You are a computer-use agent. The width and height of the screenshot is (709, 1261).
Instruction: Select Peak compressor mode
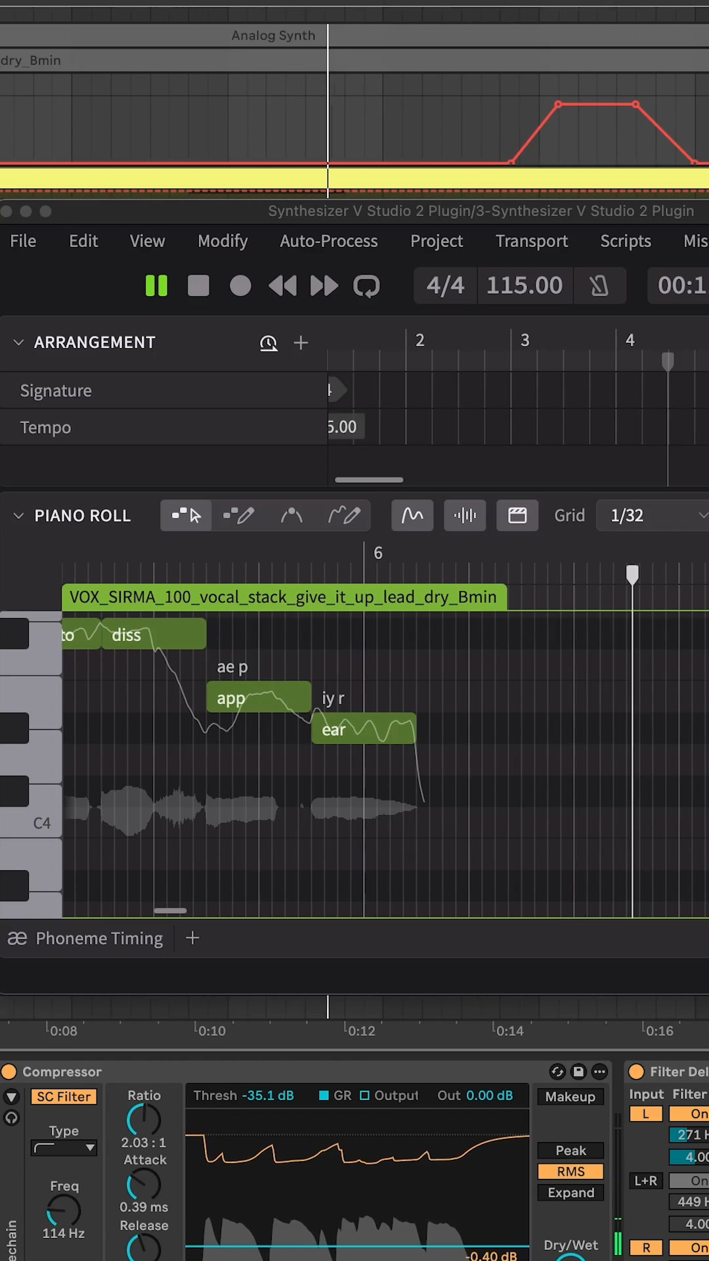pyautogui.click(x=570, y=1151)
